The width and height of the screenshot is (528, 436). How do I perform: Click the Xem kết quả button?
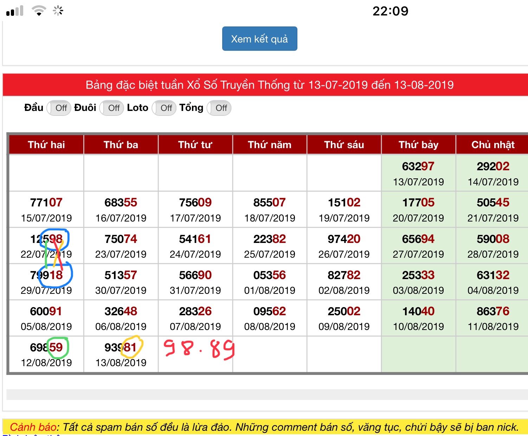click(x=259, y=39)
